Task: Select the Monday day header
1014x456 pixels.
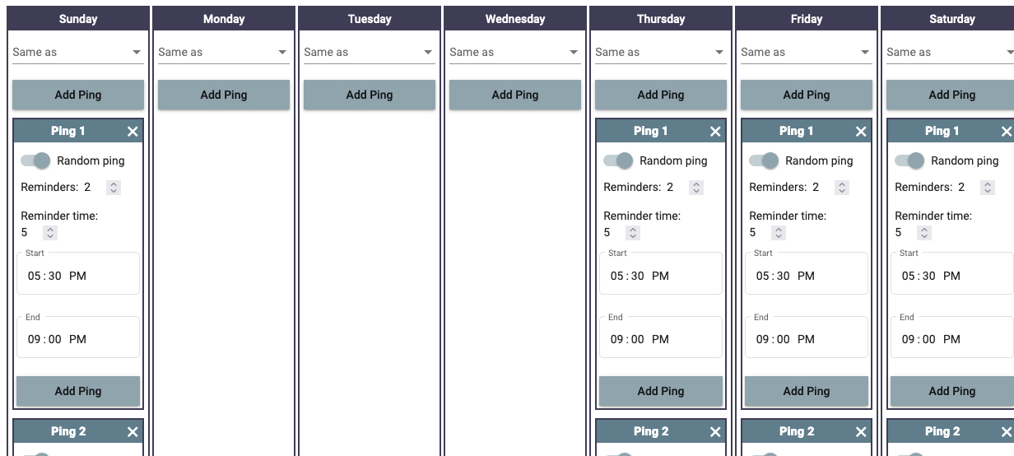Action: [x=224, y=19]
